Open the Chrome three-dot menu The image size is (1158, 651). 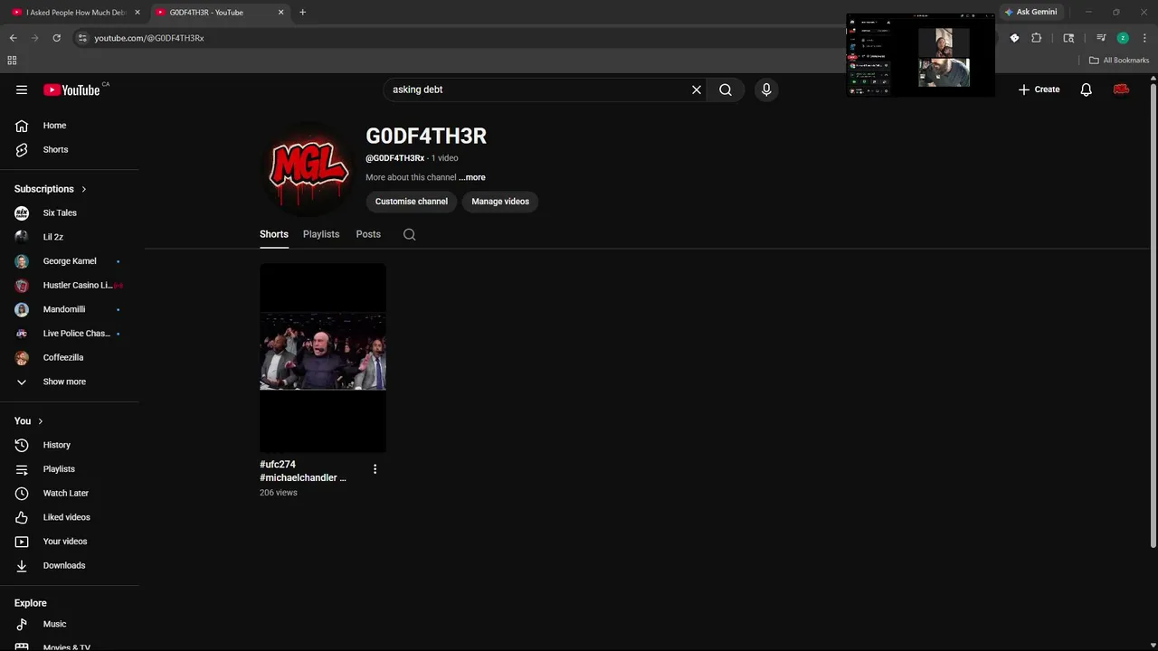[x=1144, y=38]
